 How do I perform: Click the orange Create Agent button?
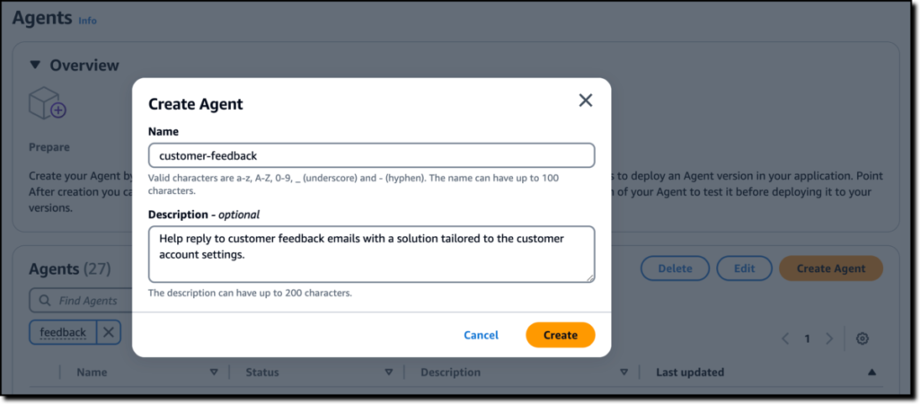[831, 268]
